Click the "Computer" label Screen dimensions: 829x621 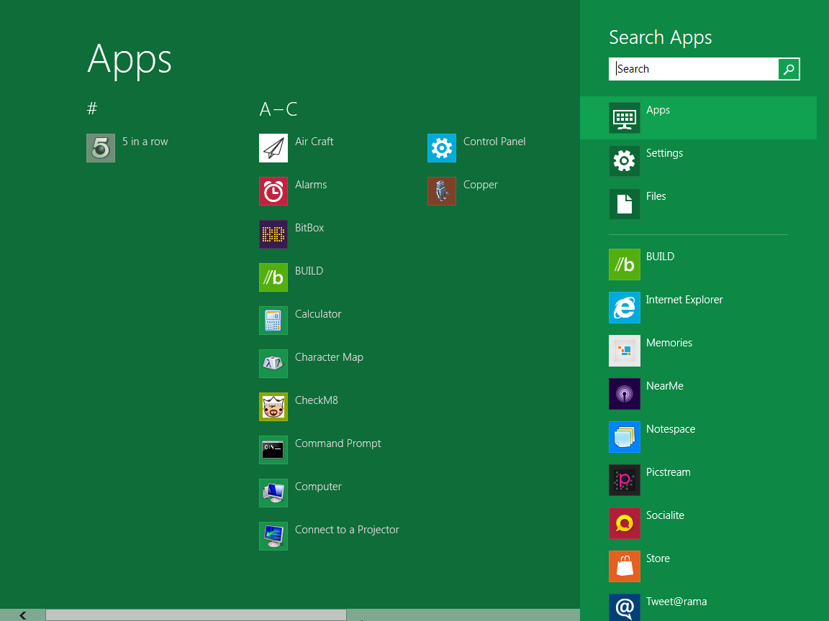(x=318, y=487)
